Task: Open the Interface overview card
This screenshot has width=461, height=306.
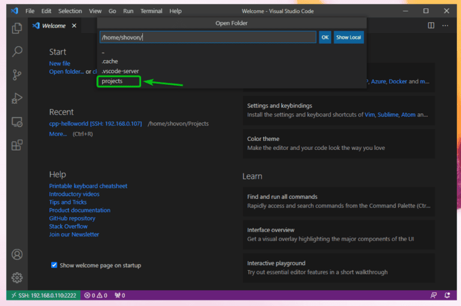Action: 339,235
